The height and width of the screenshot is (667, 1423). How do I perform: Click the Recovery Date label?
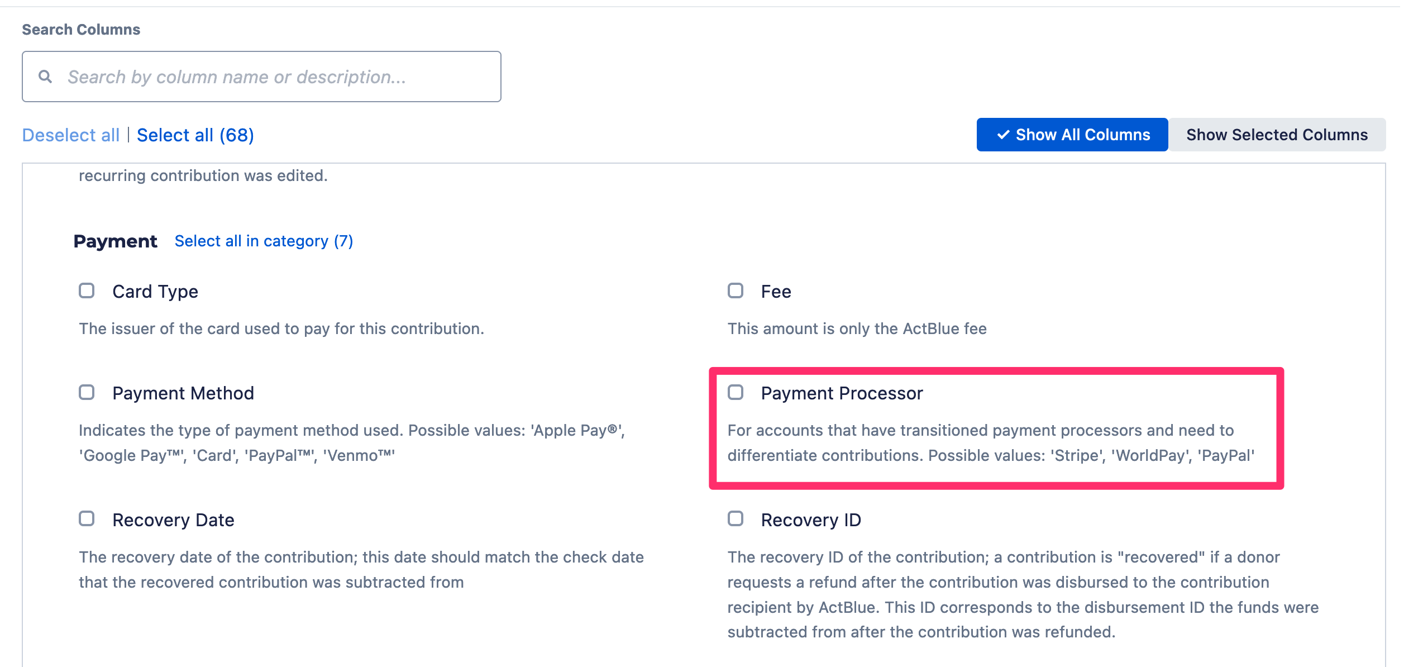coord(173,520)
